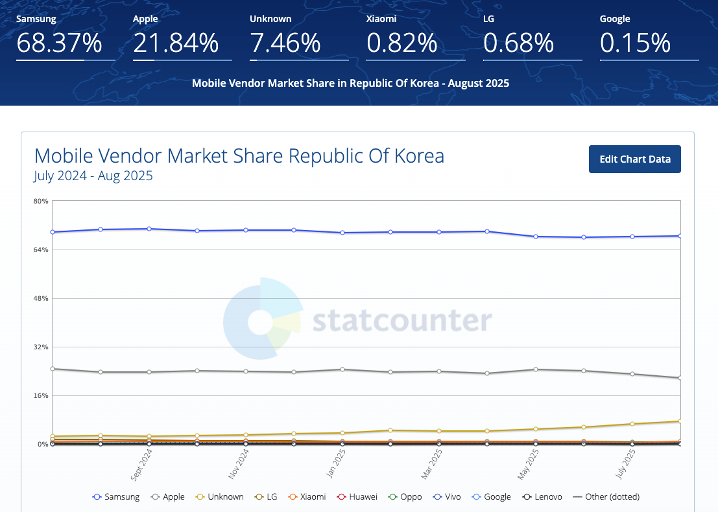
Task: Select the Samsung data point for Sept 2024
Action: click(x=149, y=229)
